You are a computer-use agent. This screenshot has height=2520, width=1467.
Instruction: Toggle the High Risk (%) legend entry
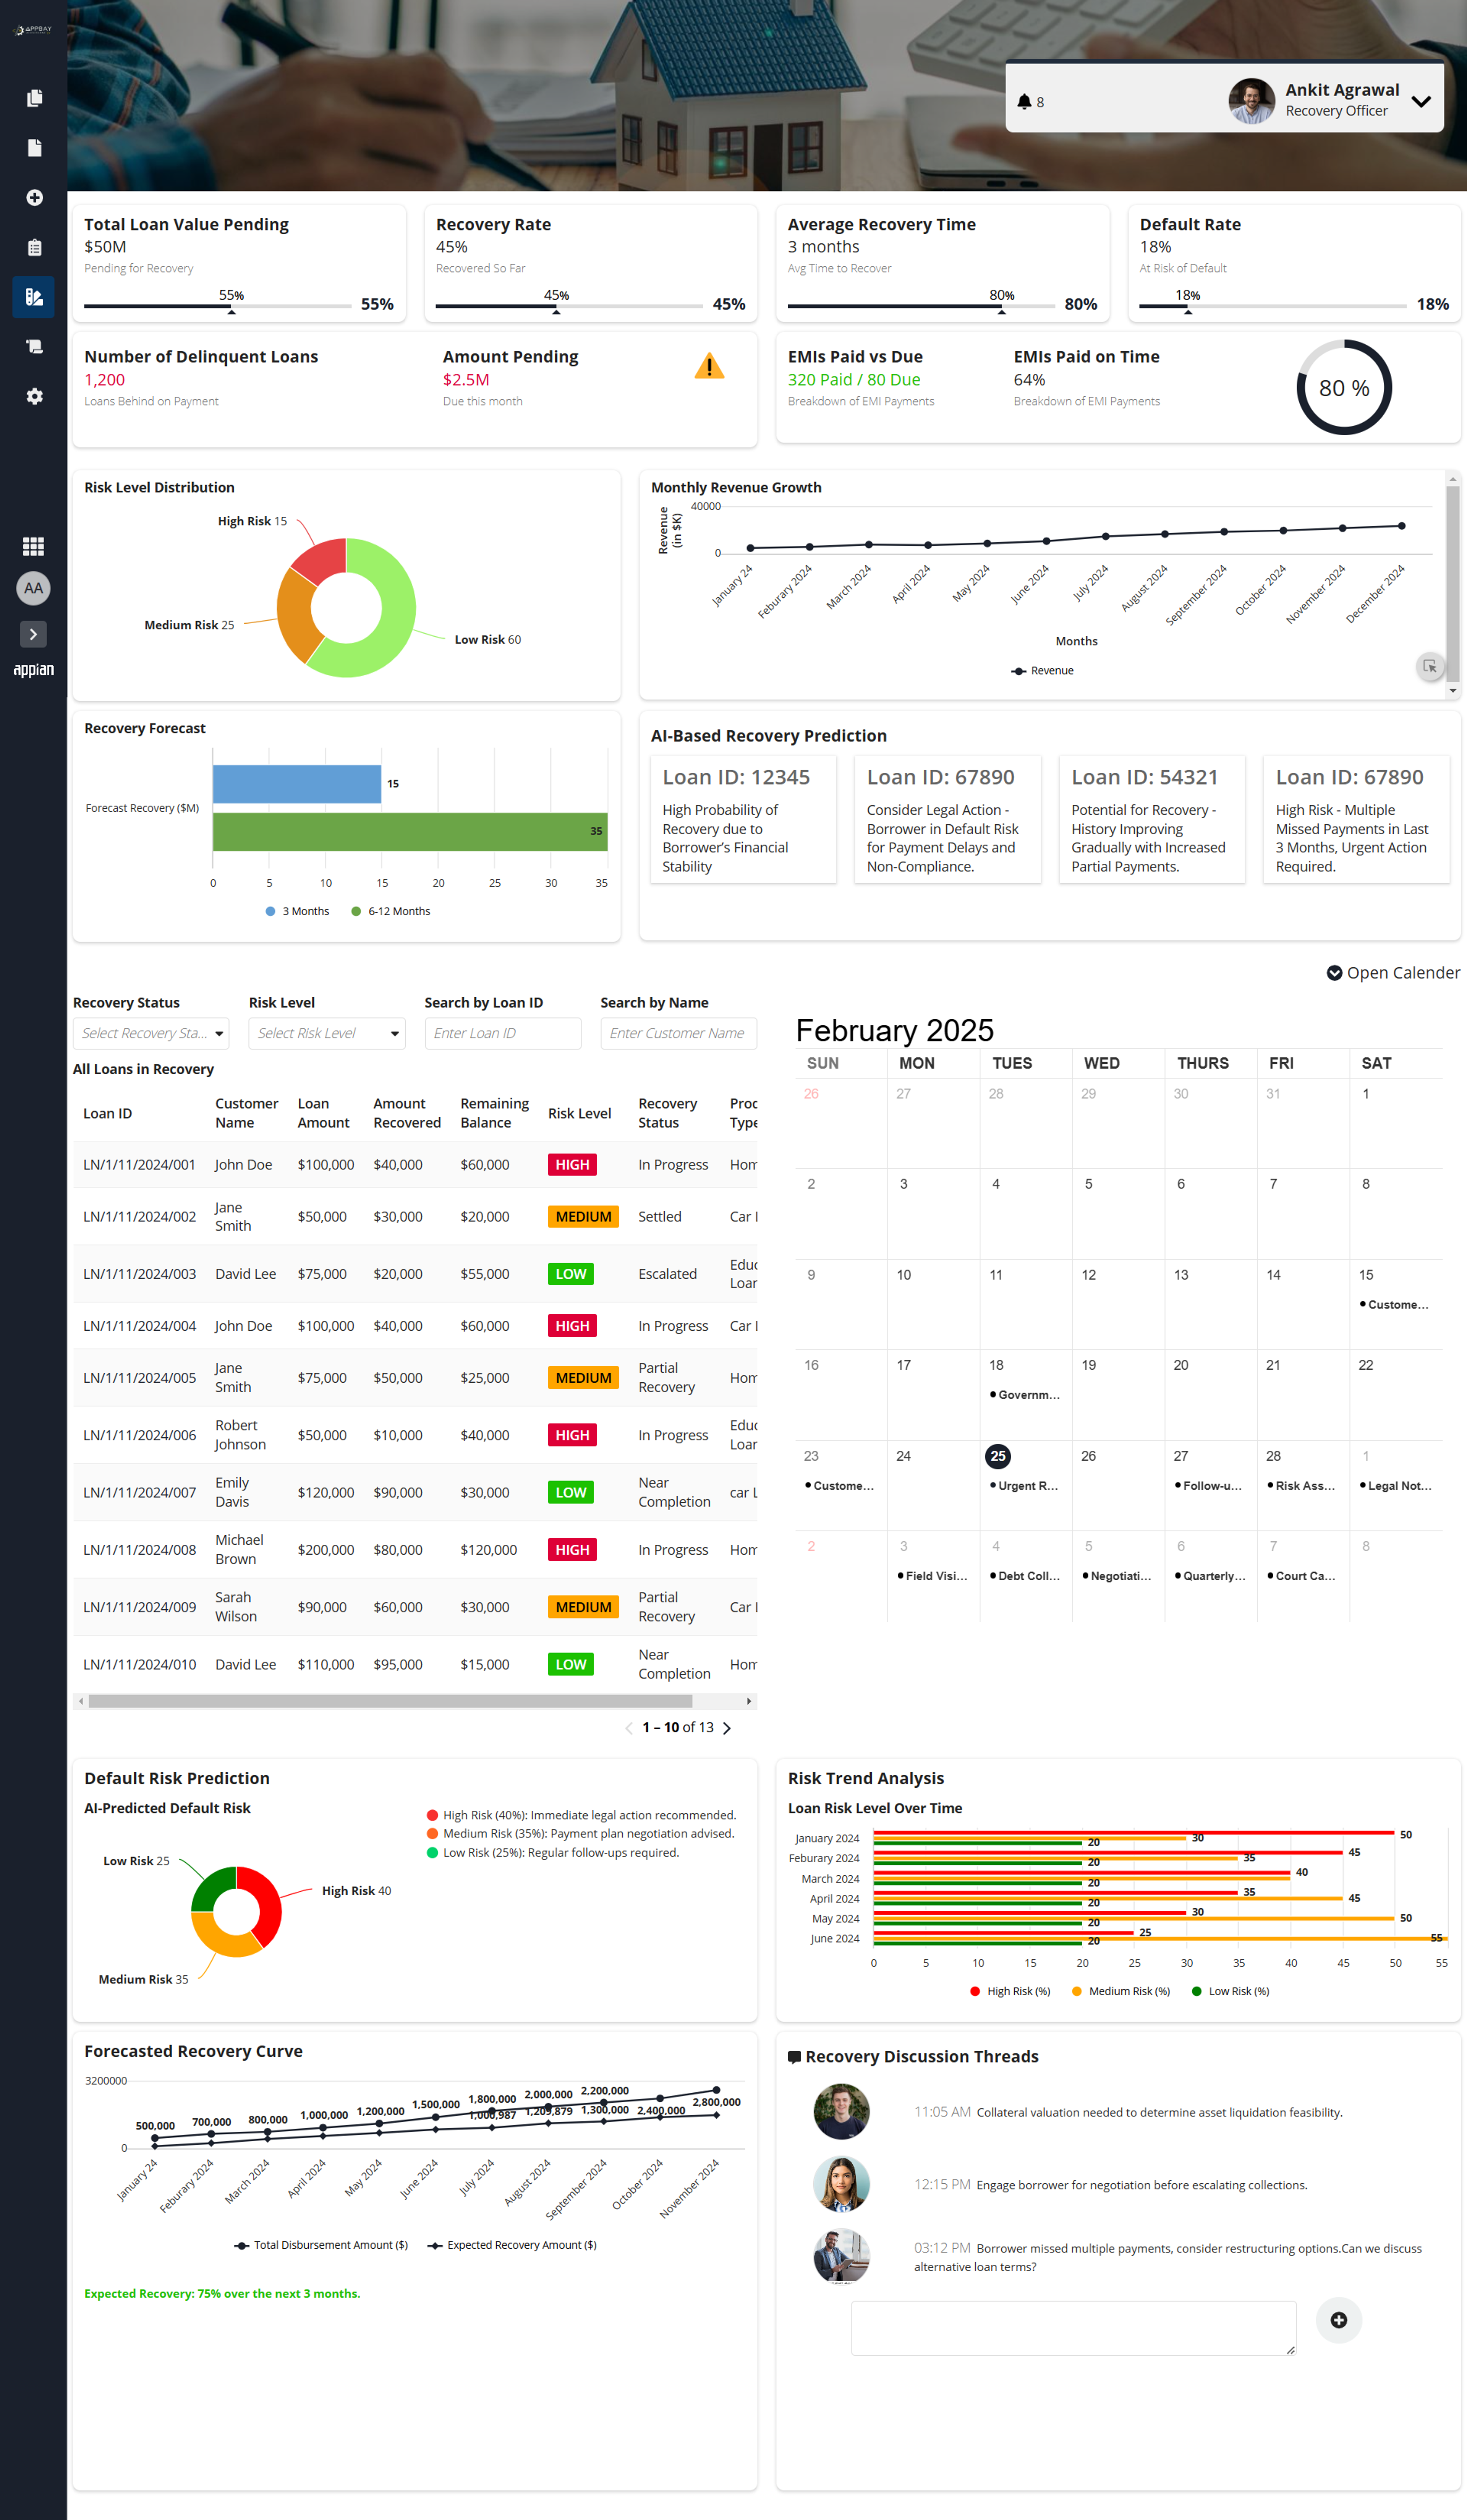[x=1010, y=1991]
